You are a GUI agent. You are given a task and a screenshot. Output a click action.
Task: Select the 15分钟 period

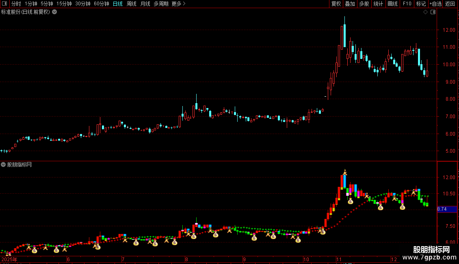pos(64,4)
